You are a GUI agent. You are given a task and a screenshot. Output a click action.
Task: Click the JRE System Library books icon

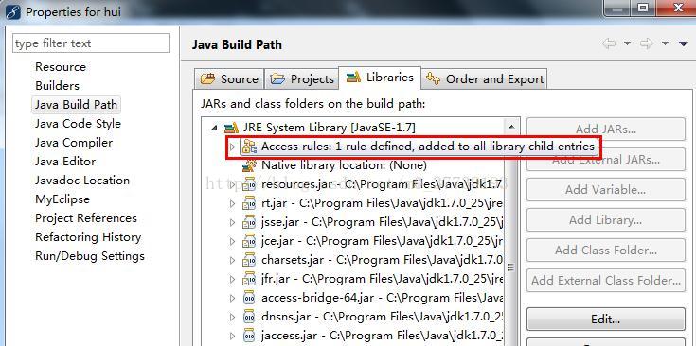pyautogui.click(x=231, y=128)
